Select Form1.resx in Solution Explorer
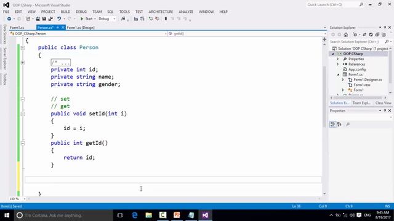This screenshot has width=394, height=221. click(x=362, y=85)
